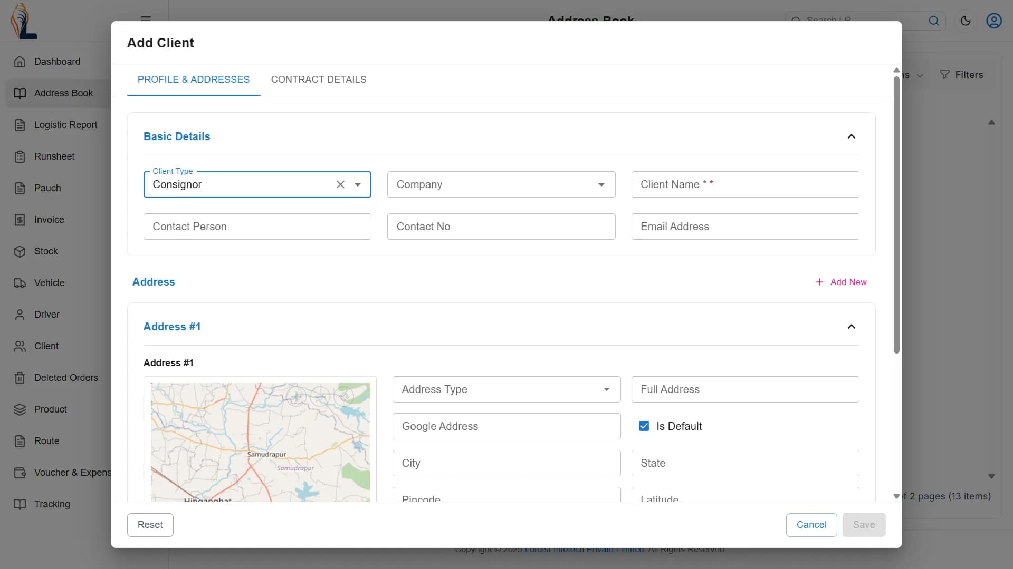
Task: Click the Client Name input field
Action: [745, 184]
